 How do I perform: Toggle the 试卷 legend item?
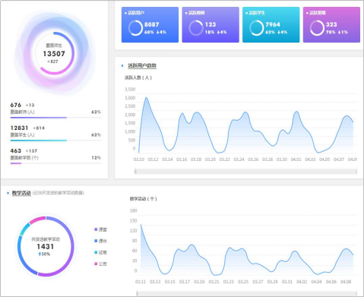click(100, 252)
